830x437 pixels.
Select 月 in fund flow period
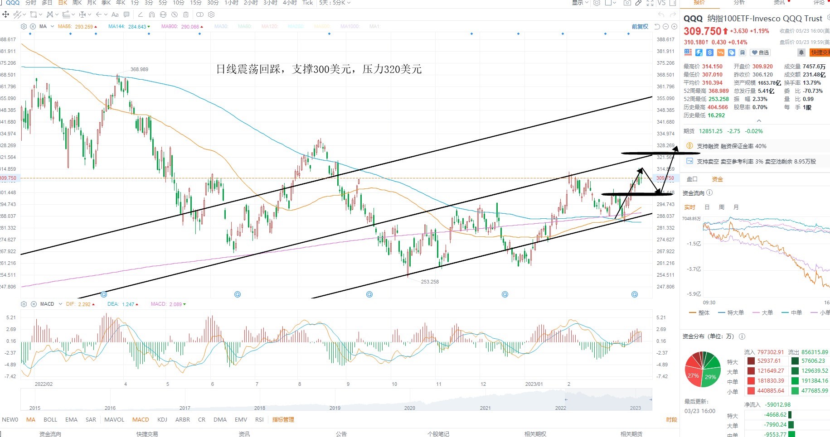736,207
